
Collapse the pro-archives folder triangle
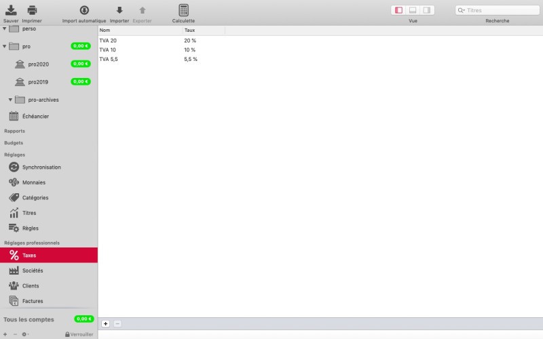point(11,100)
